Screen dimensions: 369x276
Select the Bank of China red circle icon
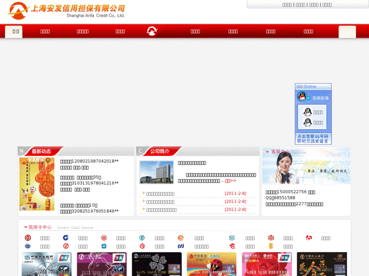(28, 238)
